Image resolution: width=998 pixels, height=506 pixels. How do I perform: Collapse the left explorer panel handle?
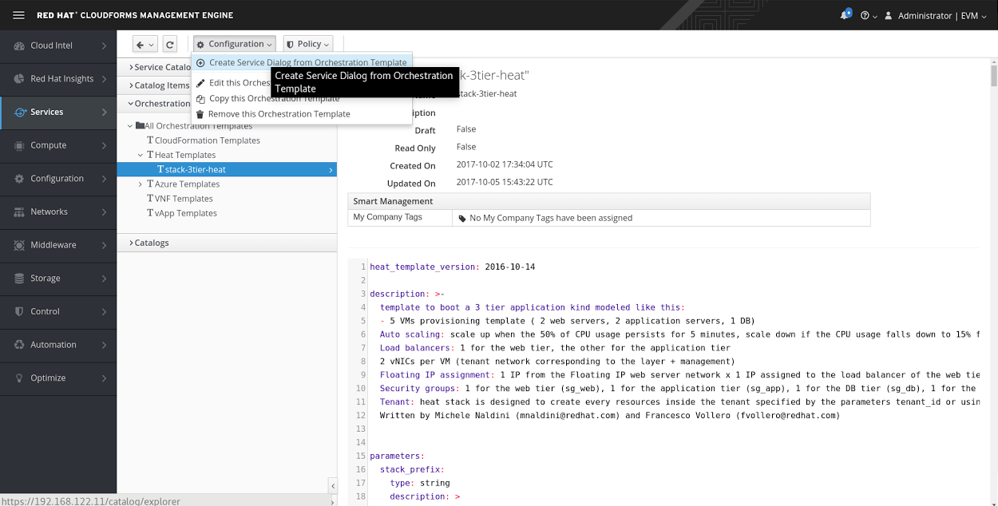click(x=333, y=486)
